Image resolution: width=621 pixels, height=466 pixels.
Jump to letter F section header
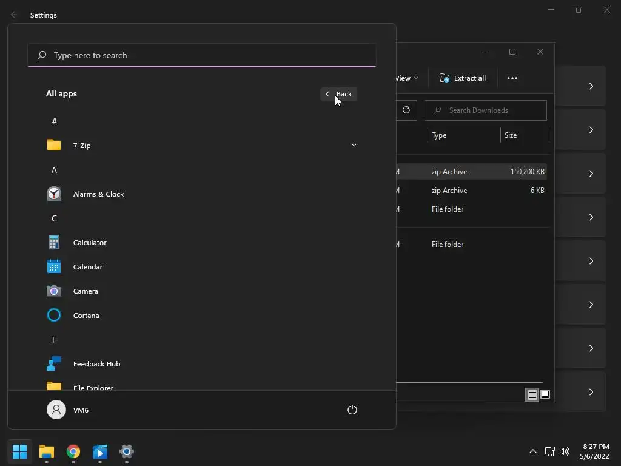54,340
